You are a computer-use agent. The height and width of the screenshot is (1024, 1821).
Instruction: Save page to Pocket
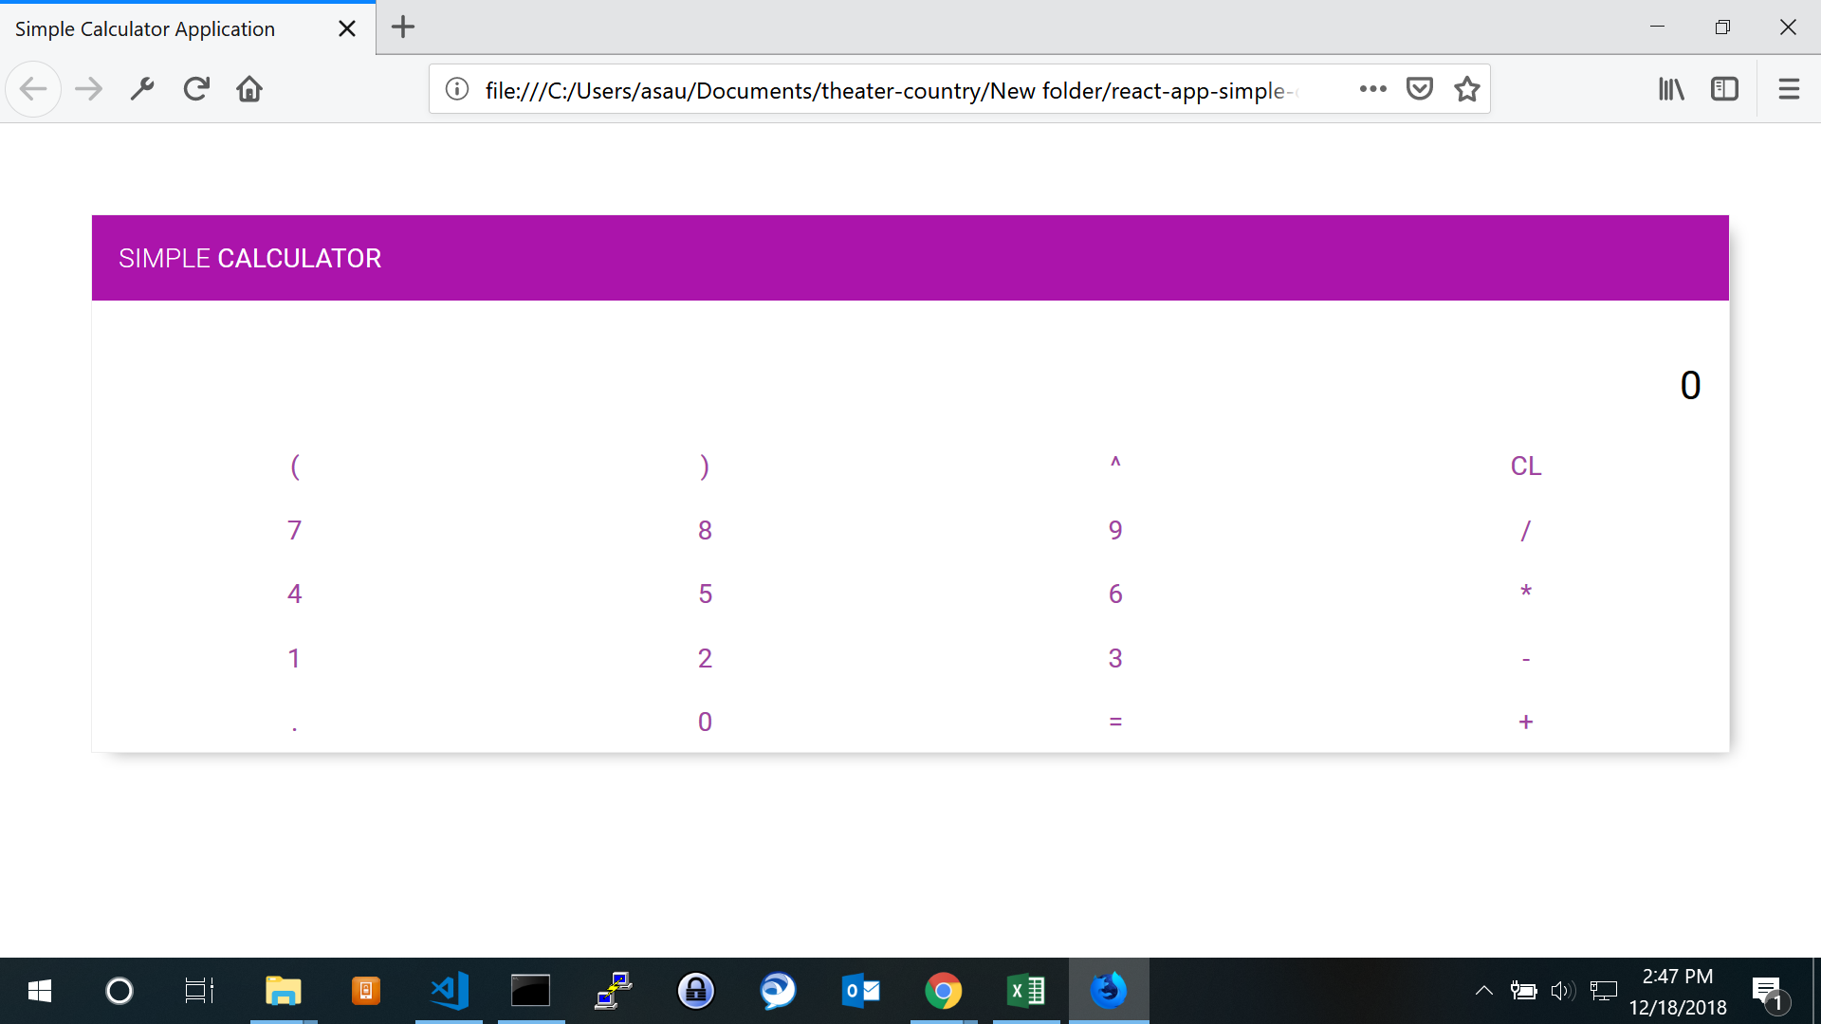coord(1419,89)
